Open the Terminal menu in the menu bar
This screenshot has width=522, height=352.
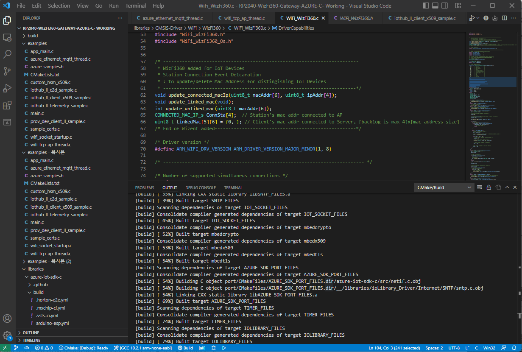click(x=136, y=6)
